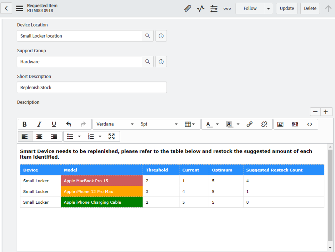Insert a numbered list
Viewport: 335px width, 252px height.
click(x=91, y=136)
